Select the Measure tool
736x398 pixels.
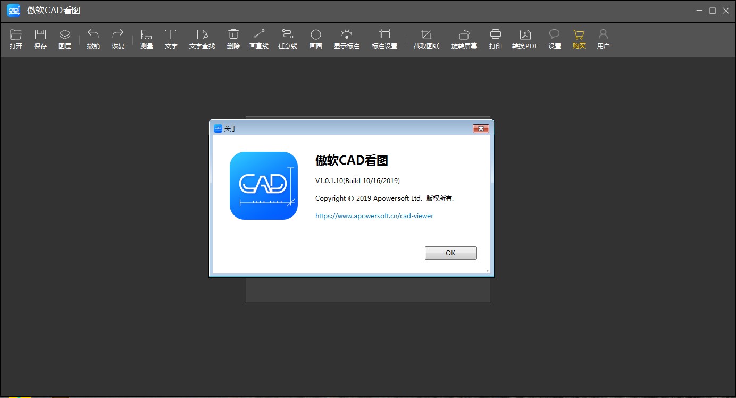point(146,39)
